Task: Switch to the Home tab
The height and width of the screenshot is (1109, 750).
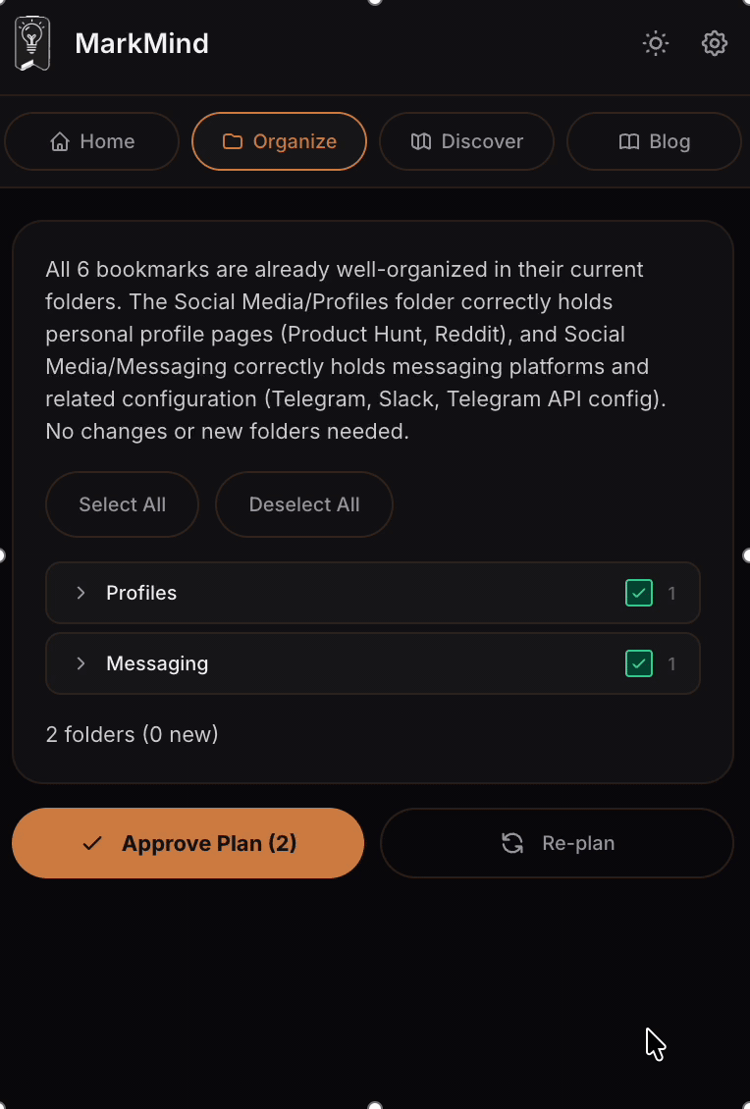Action: 92,141
